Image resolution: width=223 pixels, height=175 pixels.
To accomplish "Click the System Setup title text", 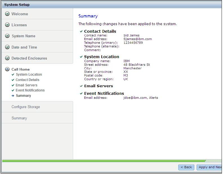I will click(17, 5).
